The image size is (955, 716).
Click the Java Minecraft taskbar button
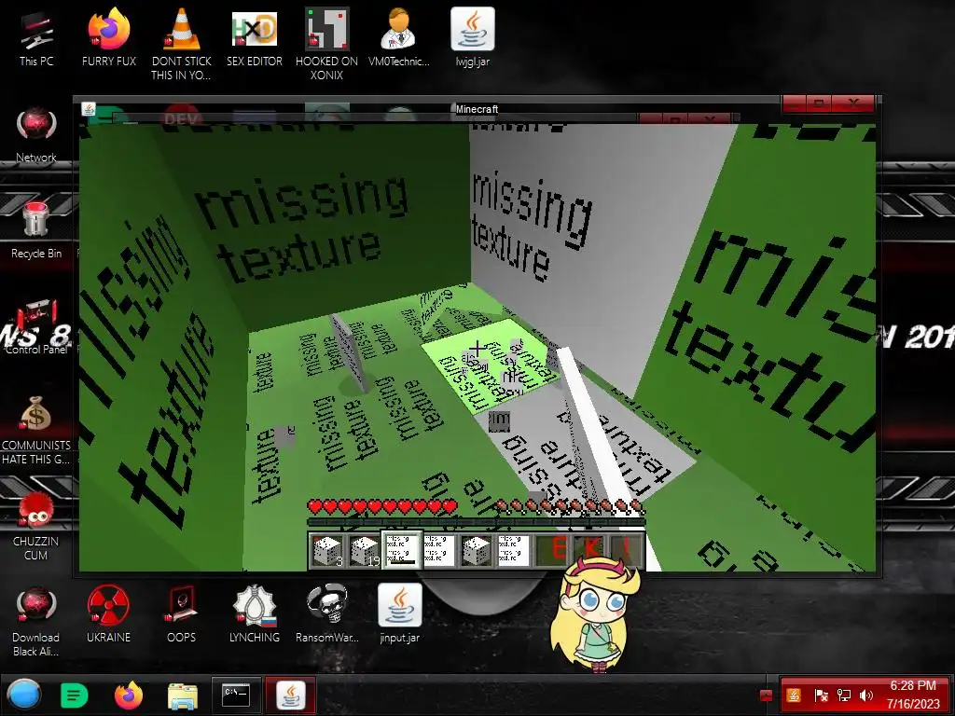click(291, 695)
